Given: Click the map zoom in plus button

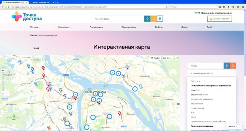Looking at the screenshot, I should click(x=3, y=71).
